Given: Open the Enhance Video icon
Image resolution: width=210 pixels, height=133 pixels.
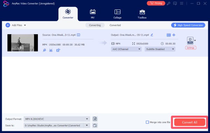Looking at the screenshot, I should pos(58,50).
